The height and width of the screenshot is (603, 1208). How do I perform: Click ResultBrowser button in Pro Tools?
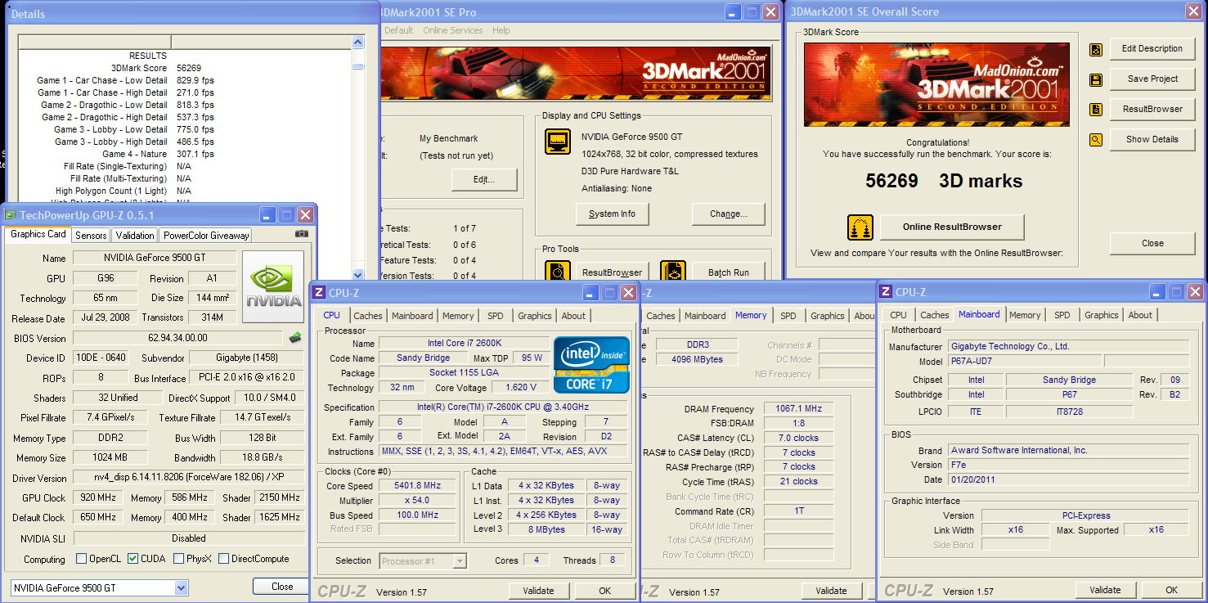[612, 272]
